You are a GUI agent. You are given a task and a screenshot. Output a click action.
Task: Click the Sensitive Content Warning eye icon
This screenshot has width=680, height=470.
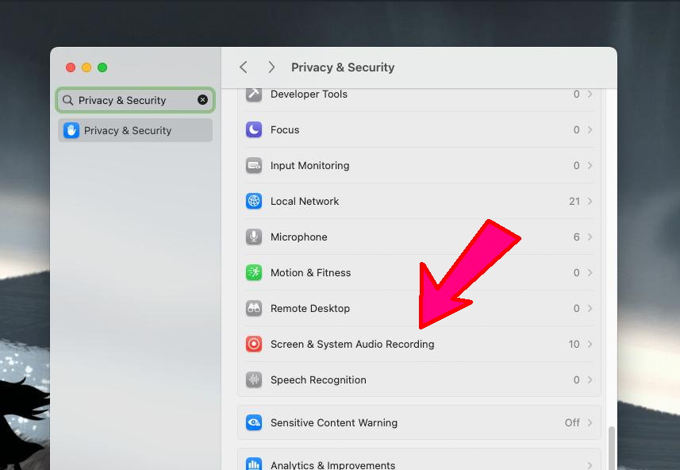click(254, 422)
